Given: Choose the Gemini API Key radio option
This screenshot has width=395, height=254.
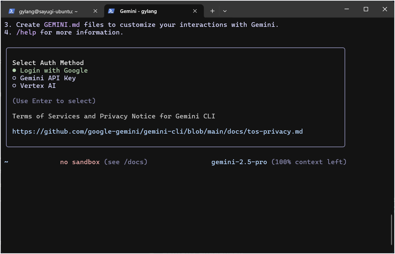Looking at the screenshot, I should (47, 78).
